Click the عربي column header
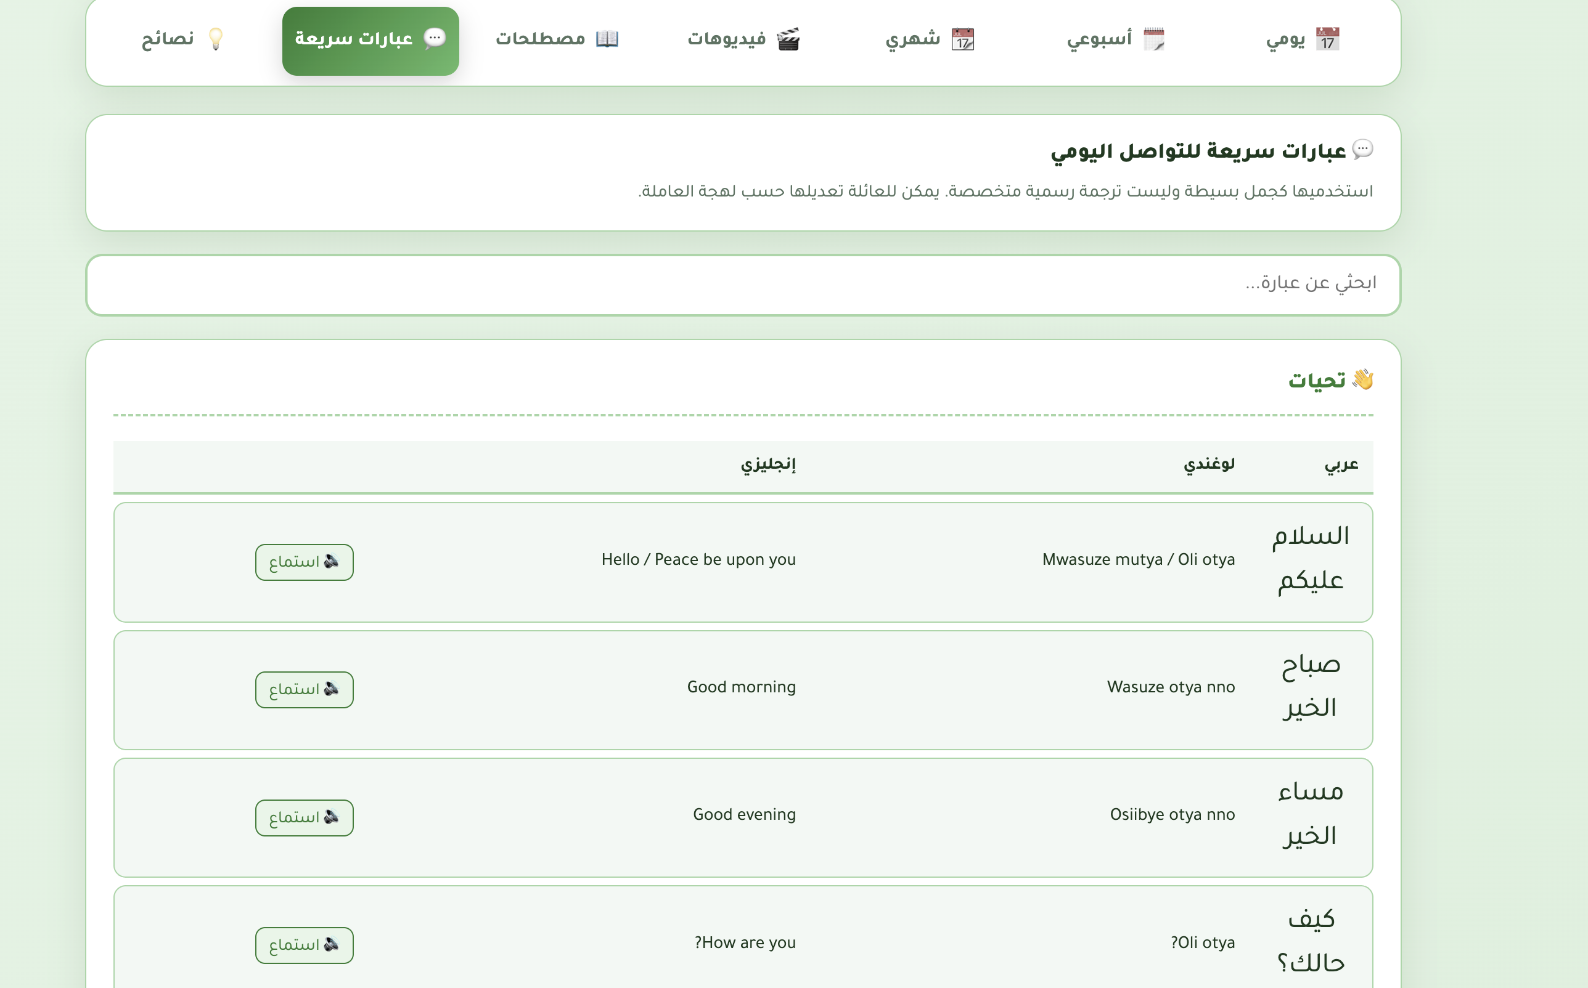Viewport: 1588px width, 988px height. coord(1341,464)
